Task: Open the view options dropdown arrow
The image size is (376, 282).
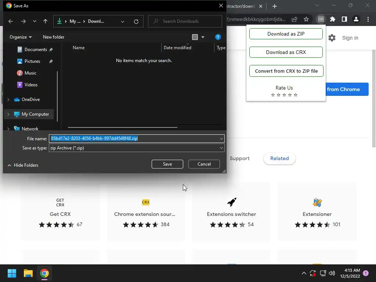Action: pyautogui.click(x=203, y=37)
